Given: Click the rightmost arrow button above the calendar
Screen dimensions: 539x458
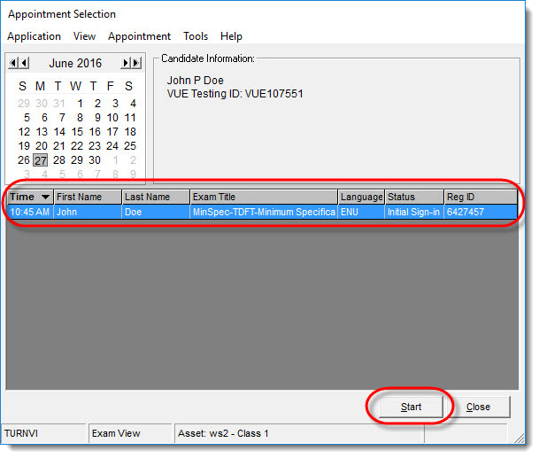Looking at the screenshot, I should (136, 63).
